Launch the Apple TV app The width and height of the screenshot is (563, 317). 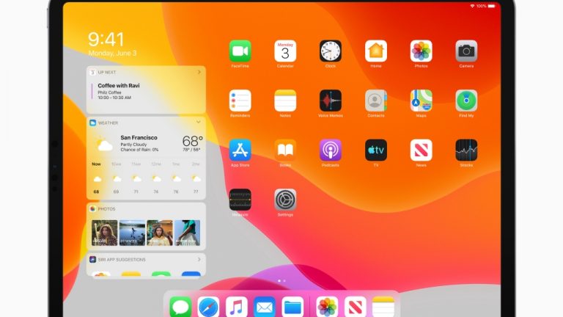tap(375, 150)
